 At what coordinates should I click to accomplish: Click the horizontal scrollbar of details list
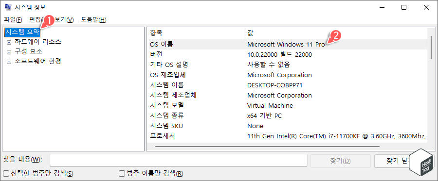click(267, 146)
